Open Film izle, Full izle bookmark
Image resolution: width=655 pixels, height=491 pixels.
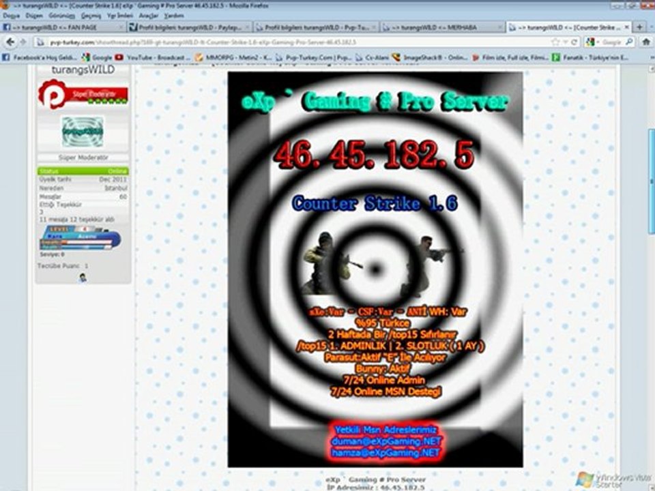510,57
